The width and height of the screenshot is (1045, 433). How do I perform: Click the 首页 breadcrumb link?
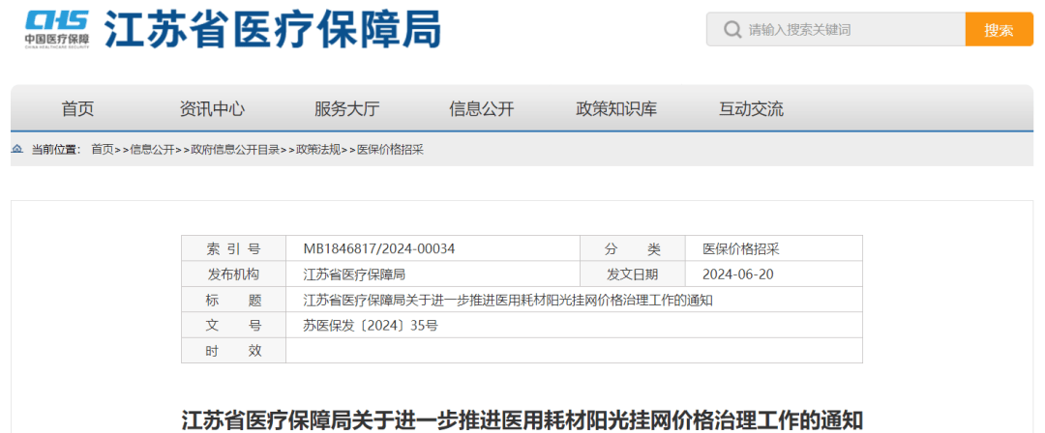(102, 150)
